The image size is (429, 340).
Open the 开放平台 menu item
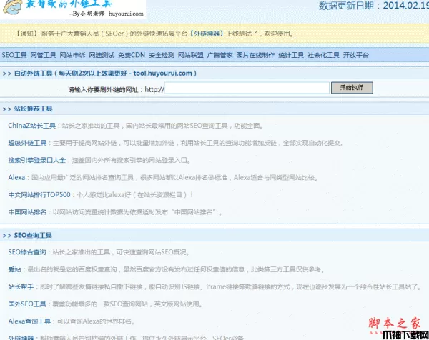(356, 55)
